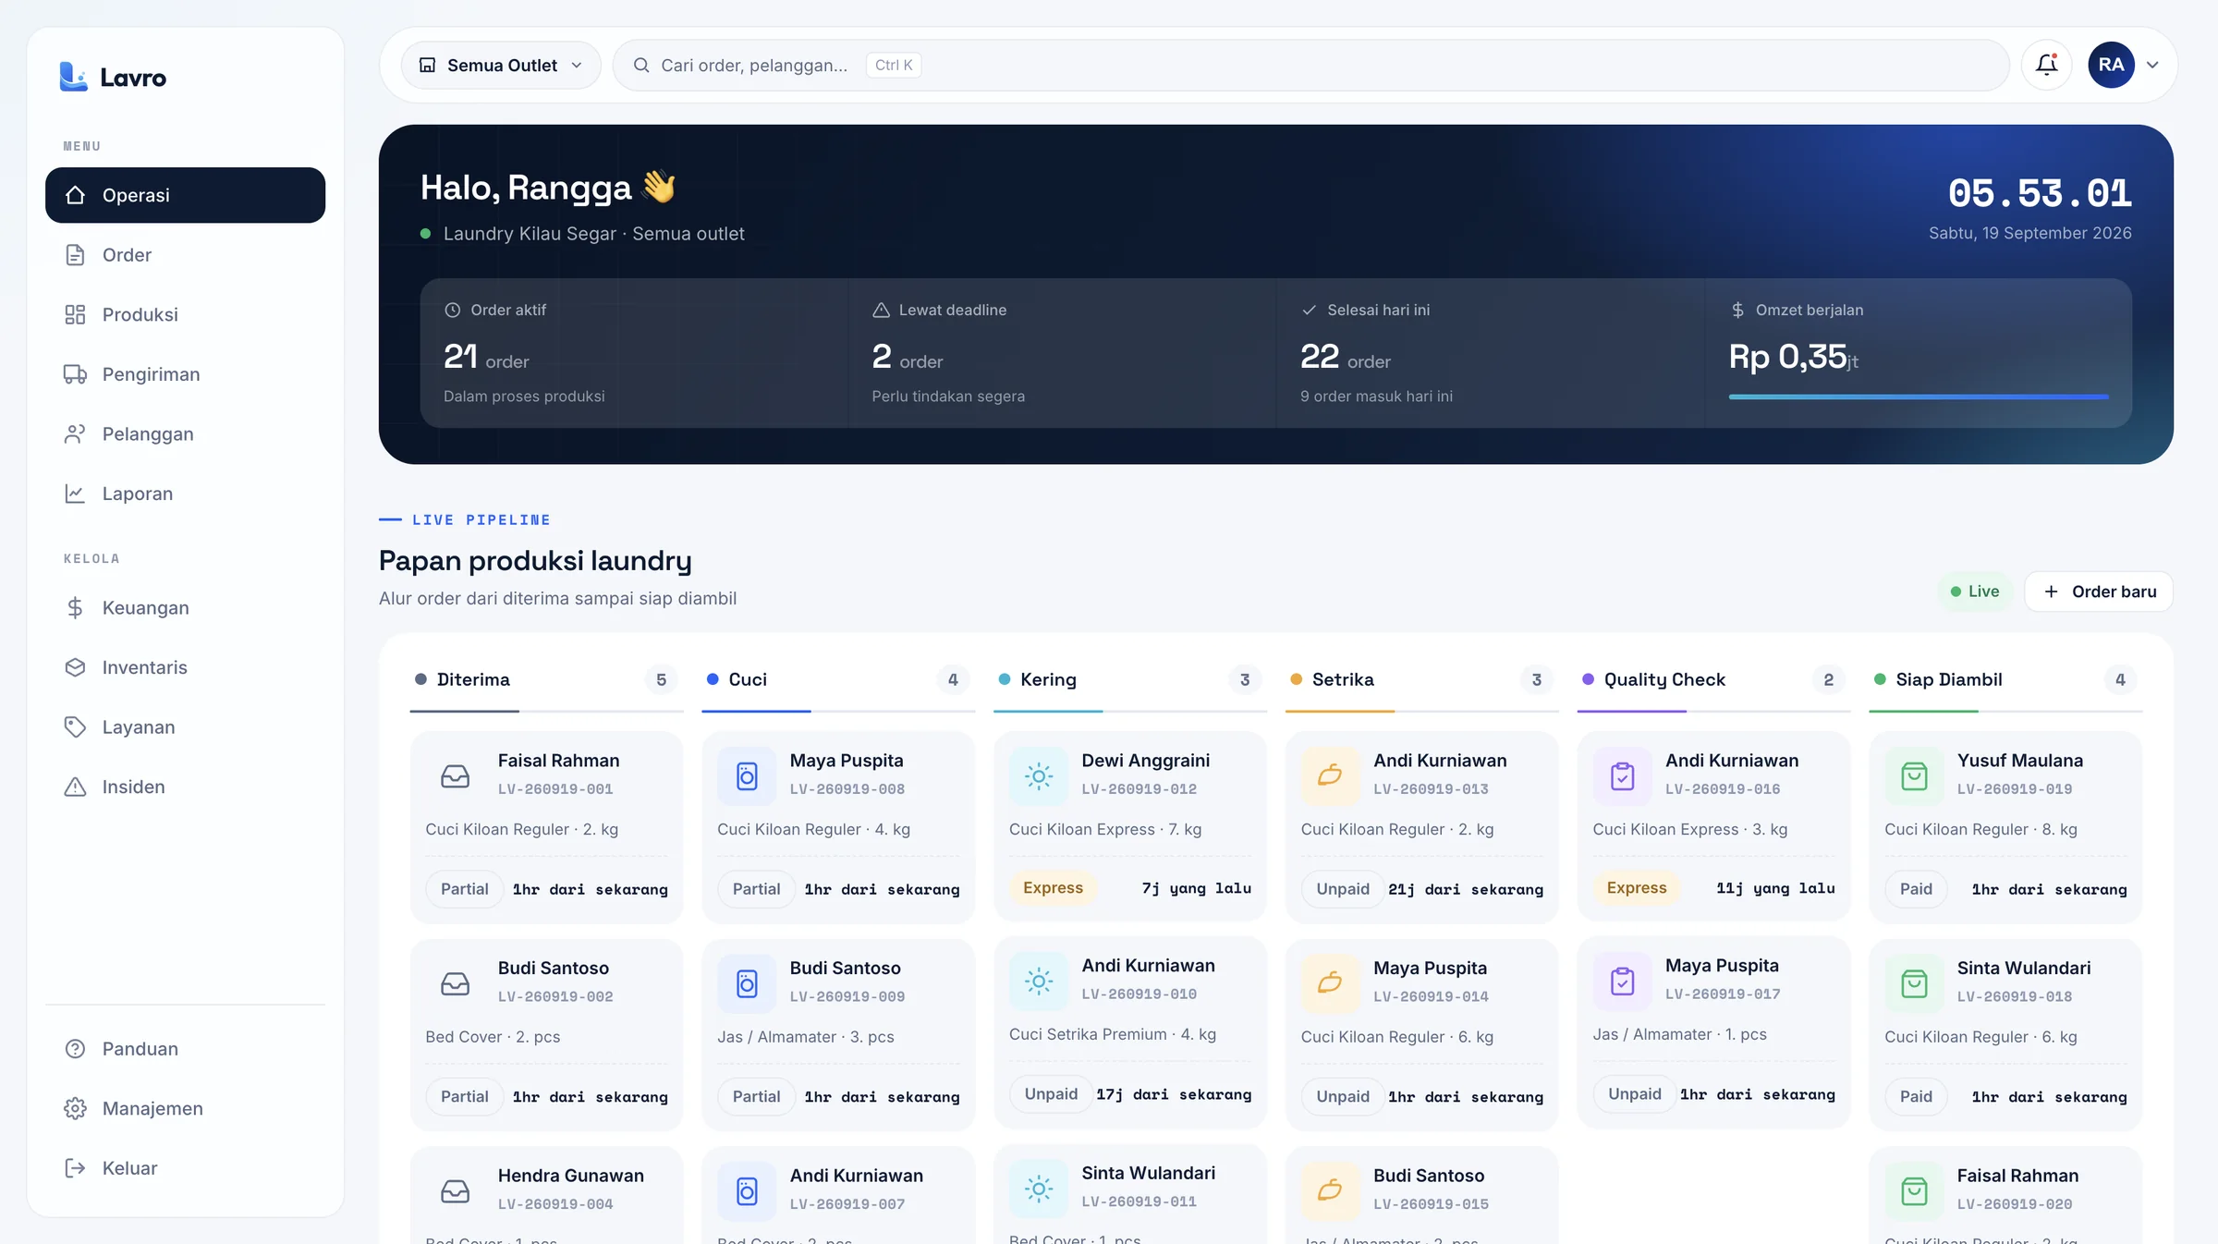
Task: Click the clock icon beside Order aktif
Action: 452,310
